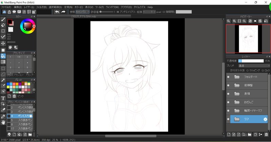Image resolution: width=271 pixels, height=142 pixels.
Task: Delete palette color with trash icon
Action: coord(14,96)
